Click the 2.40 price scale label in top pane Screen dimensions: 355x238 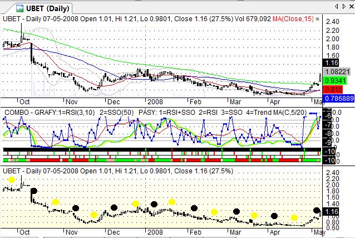(x=332, y=22)
